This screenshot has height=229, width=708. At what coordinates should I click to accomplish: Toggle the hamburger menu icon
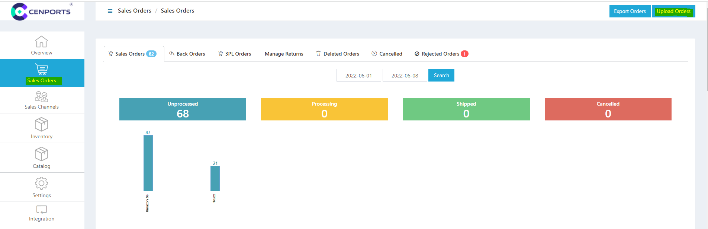coord(110,11)
